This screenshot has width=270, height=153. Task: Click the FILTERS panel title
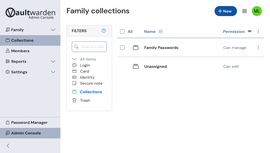pos(79,31)
